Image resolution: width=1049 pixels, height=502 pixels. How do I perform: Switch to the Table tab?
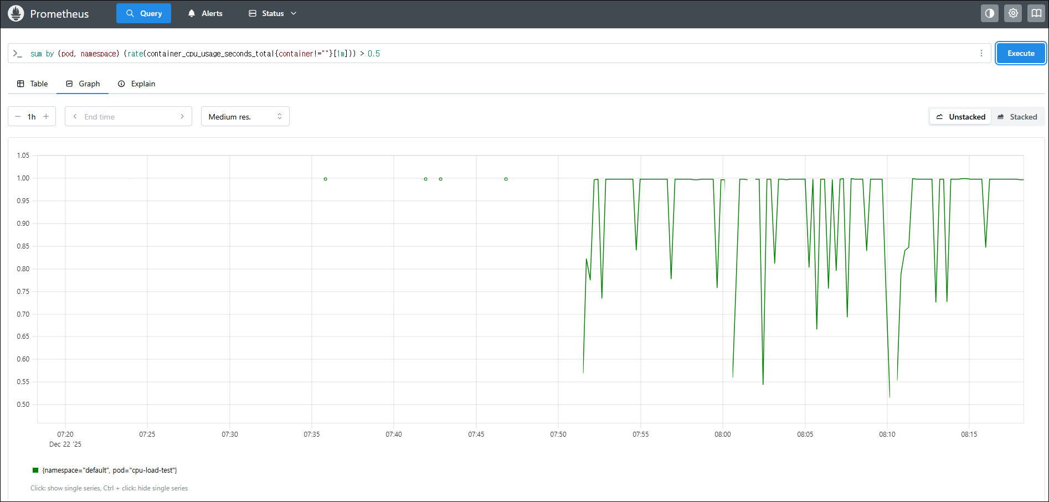pyautogui.click(x=33, y=84)
